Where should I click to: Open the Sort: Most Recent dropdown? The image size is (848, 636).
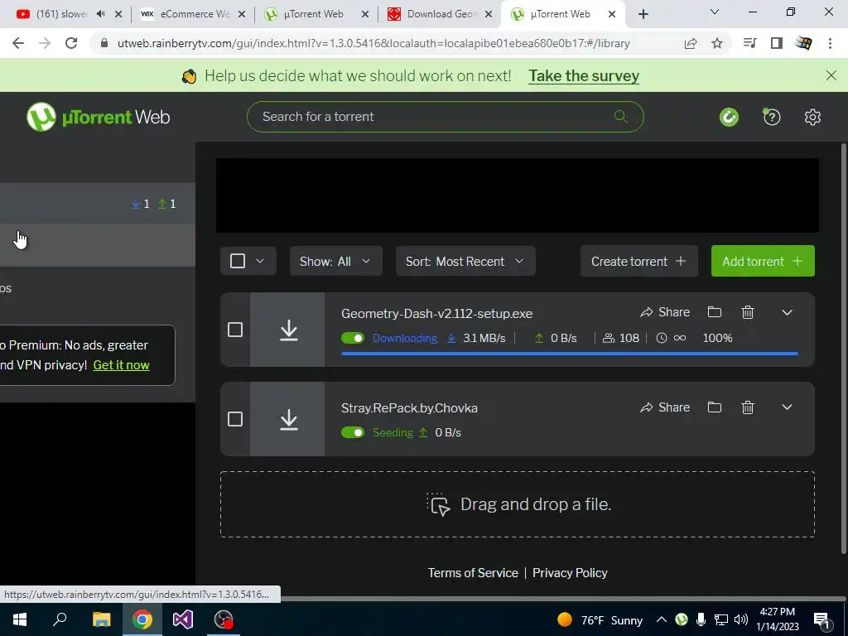(x=465, y=261)
